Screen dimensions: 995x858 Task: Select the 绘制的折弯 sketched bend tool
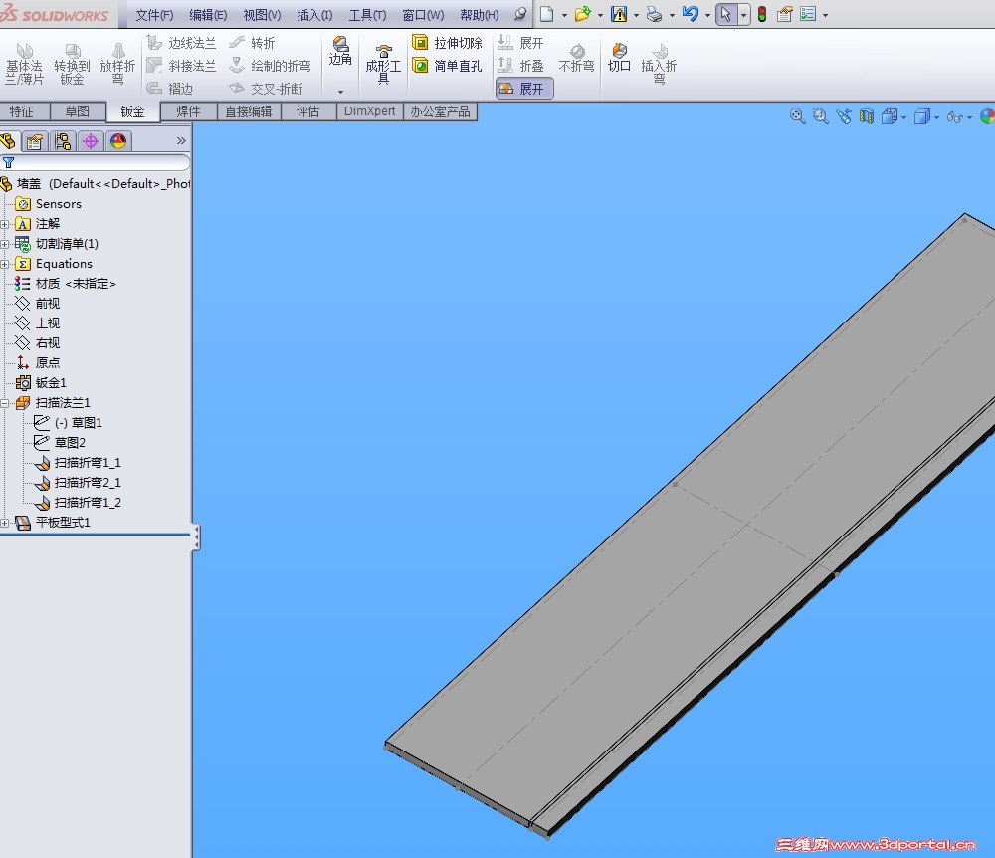tap(271, 66)
